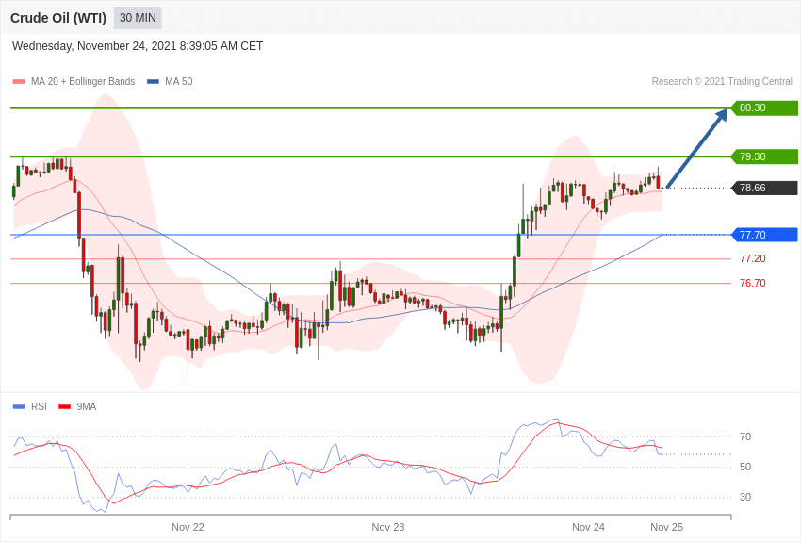Click the Nov 24 date axis label
The height and width of the screenshot is (543, 801).
point(588,527)
